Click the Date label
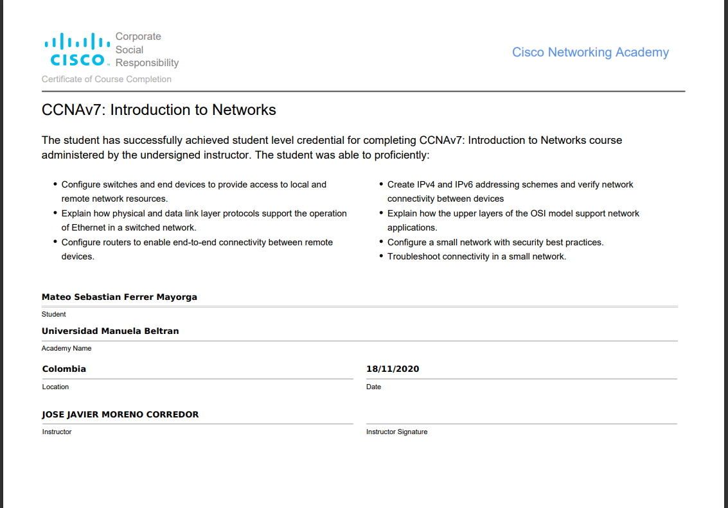Viewport: 728px width, 508px height. tap(373, 387)
